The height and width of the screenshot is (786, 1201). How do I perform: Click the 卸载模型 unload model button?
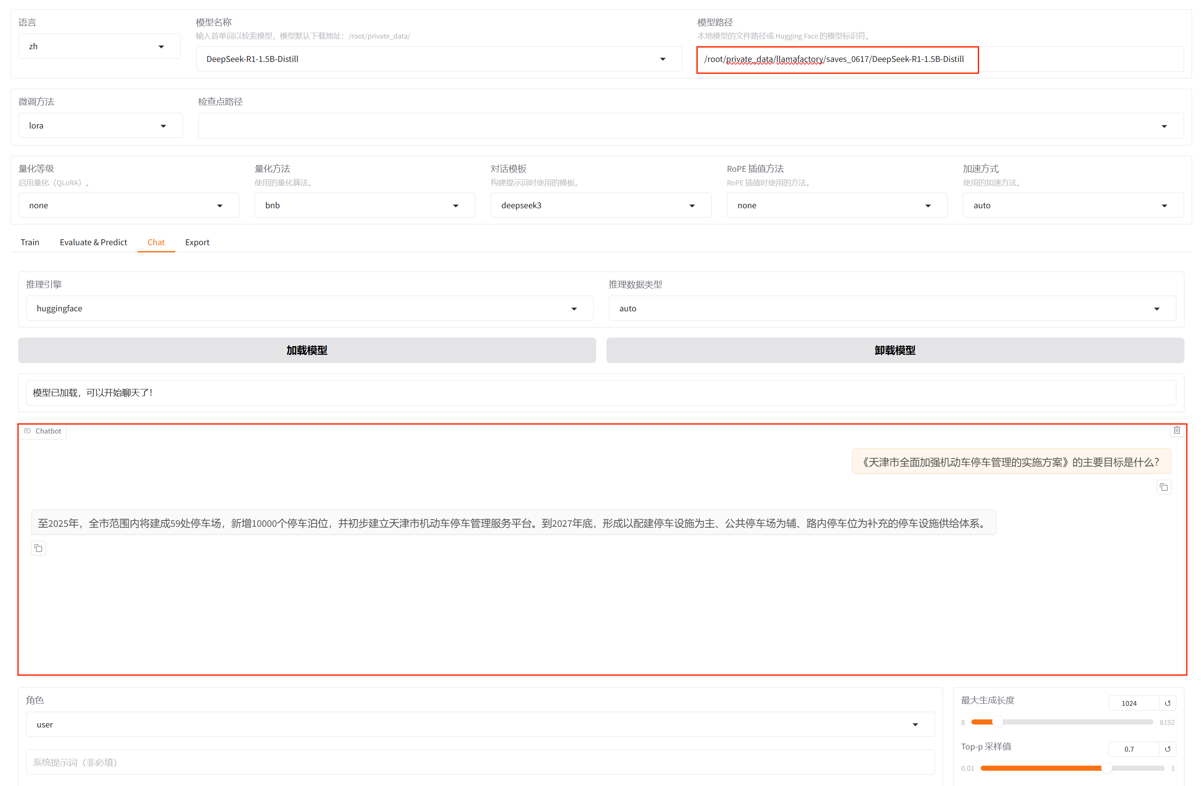[x=894, y=350]
